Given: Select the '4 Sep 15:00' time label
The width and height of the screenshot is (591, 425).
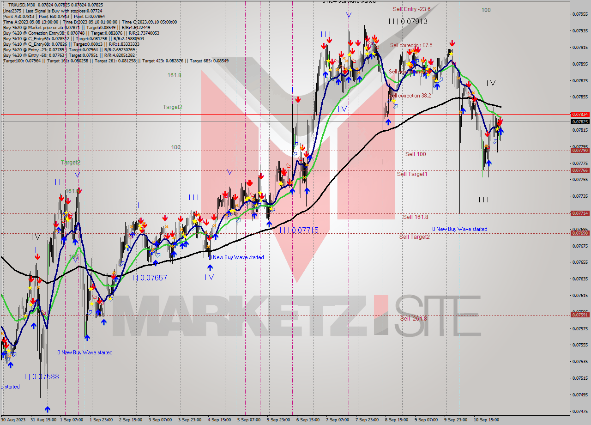Looking at the screenshot, I should click(x=219, y=420).
